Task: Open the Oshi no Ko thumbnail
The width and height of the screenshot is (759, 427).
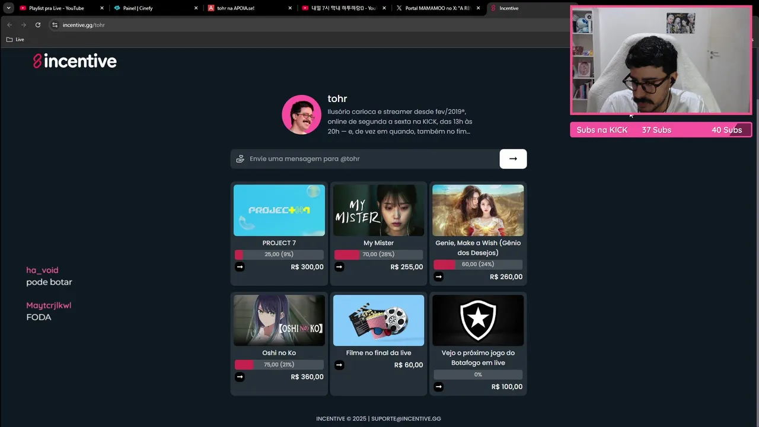Action: pos(279,320)
